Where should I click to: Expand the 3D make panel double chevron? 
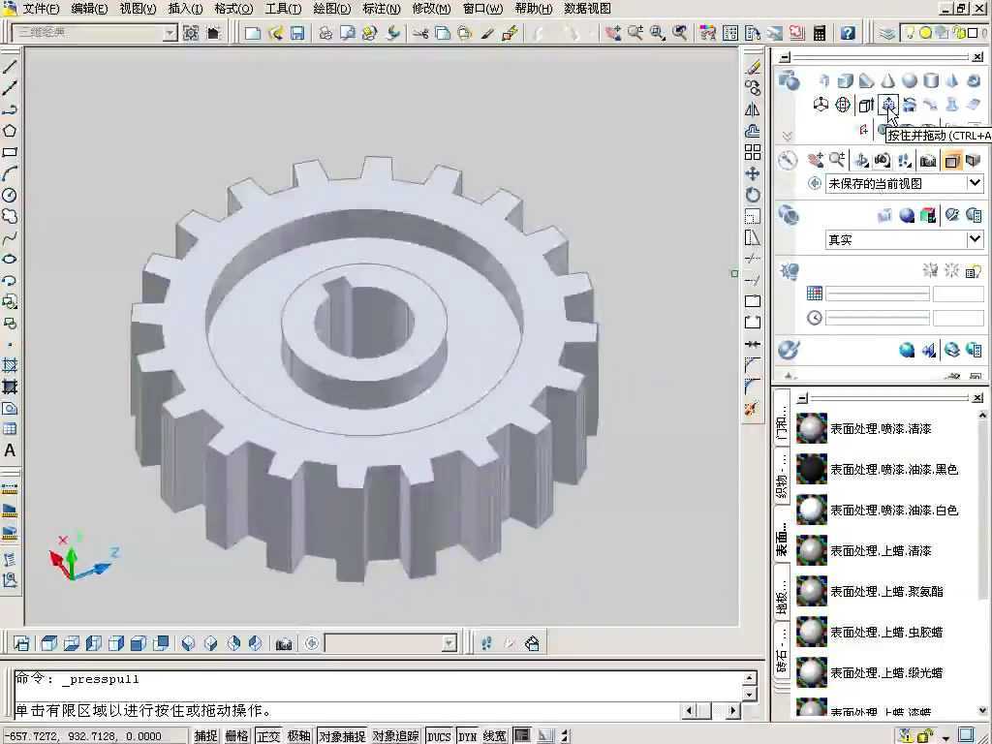coord(787,136)
